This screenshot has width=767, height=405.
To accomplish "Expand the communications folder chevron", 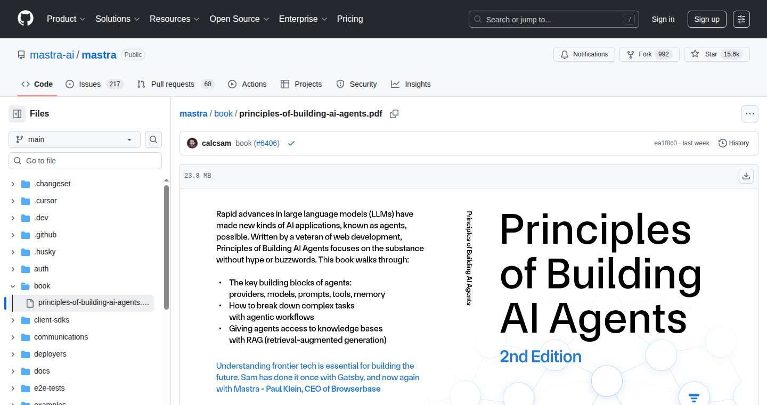I will tap(13, 337).
